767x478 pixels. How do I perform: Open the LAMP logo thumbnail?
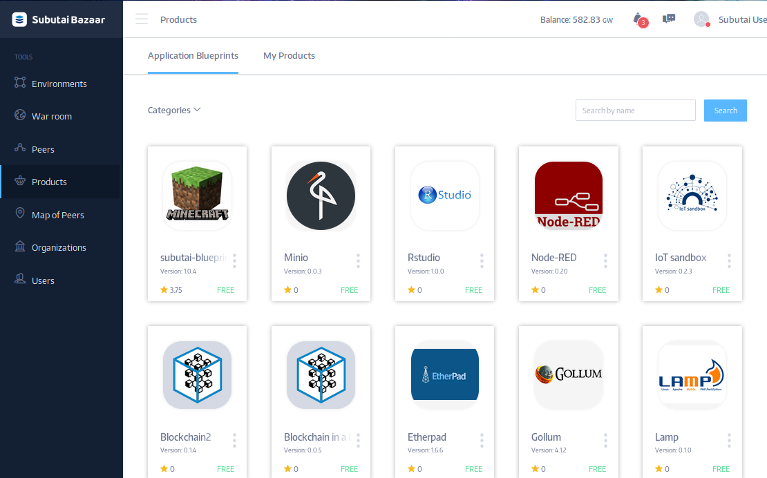(x=692, y=375)
